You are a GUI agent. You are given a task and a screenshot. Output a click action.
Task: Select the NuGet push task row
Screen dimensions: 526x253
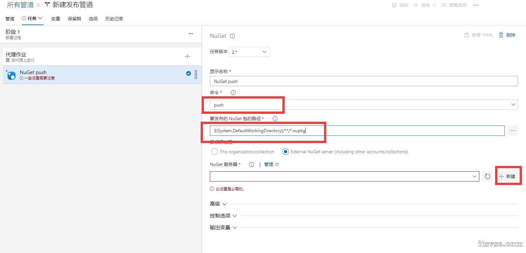(x=102, y=75)
